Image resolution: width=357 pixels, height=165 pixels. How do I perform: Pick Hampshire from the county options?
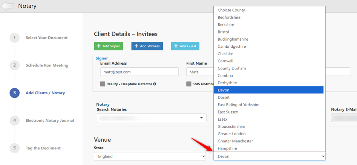pyautogui.click(x=268, y=148)
